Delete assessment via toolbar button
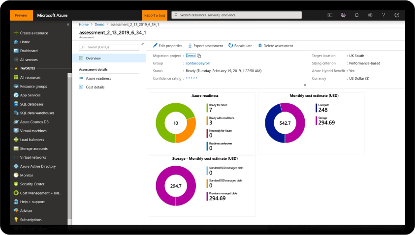Viewport: 415px width, 235px height. [x=275, y=46]
